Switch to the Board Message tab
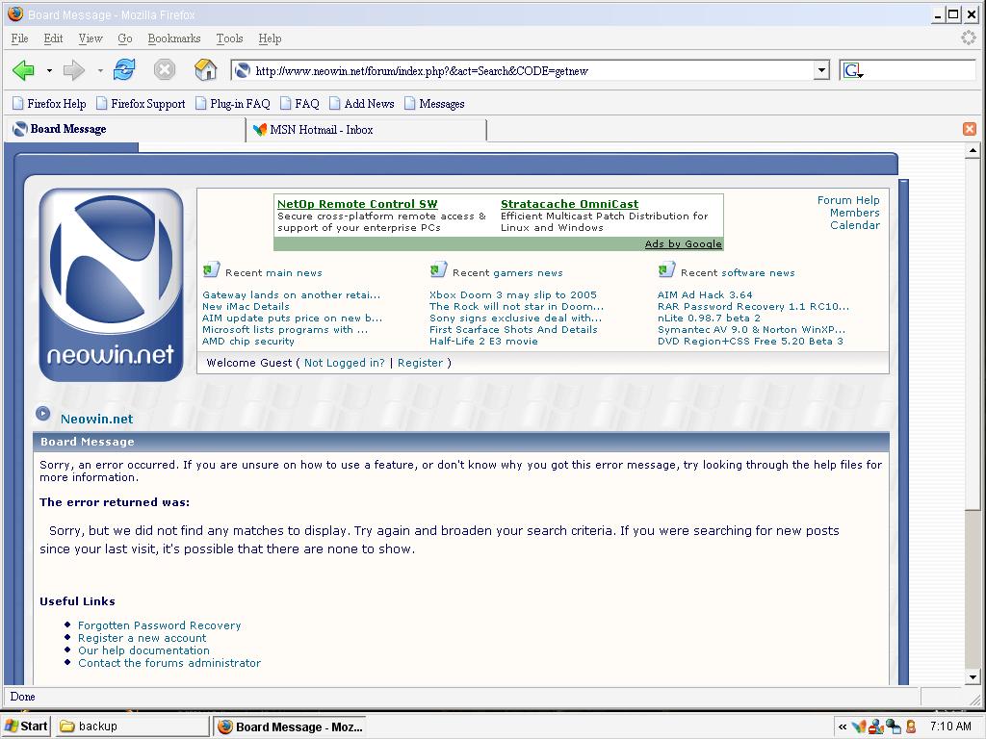986x739 pixels. pos(124,130)
